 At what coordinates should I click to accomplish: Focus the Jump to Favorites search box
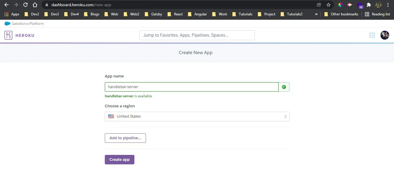tap(197, 35)
